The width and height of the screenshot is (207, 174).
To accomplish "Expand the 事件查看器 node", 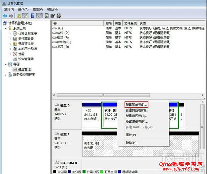I will 10,39.
